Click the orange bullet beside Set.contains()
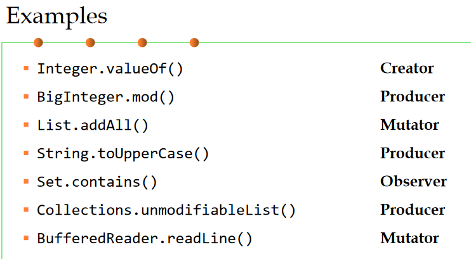The width and height of the screenshot is (471, 259). click(27, 181)
